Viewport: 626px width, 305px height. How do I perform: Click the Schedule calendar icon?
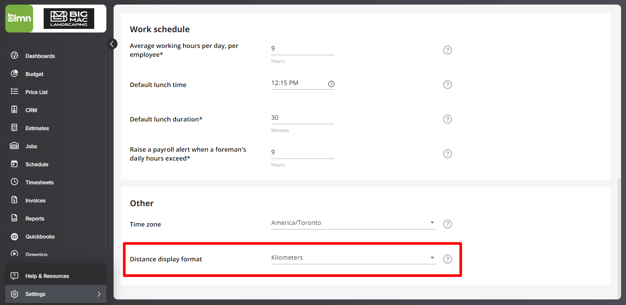(x=14, y=163)
